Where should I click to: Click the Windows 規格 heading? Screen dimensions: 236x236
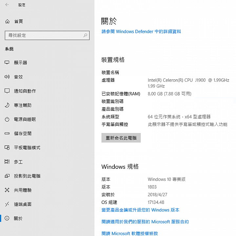[120, 167]
